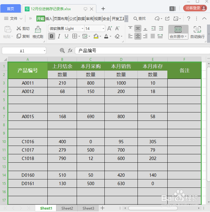Viewport: 210px width, 212px height.
Task: Click the decrease indent icon
Action: pos(154,28)
